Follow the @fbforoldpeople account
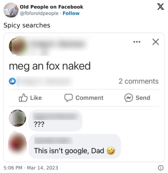 click(x=71, y=13)
